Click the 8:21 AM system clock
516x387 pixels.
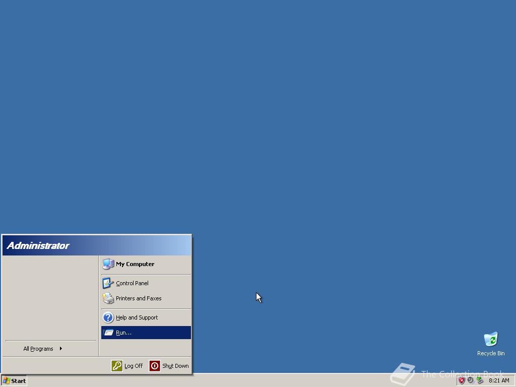click(x=499, y=381)
